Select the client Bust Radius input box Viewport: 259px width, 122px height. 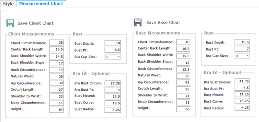[112, 110]
